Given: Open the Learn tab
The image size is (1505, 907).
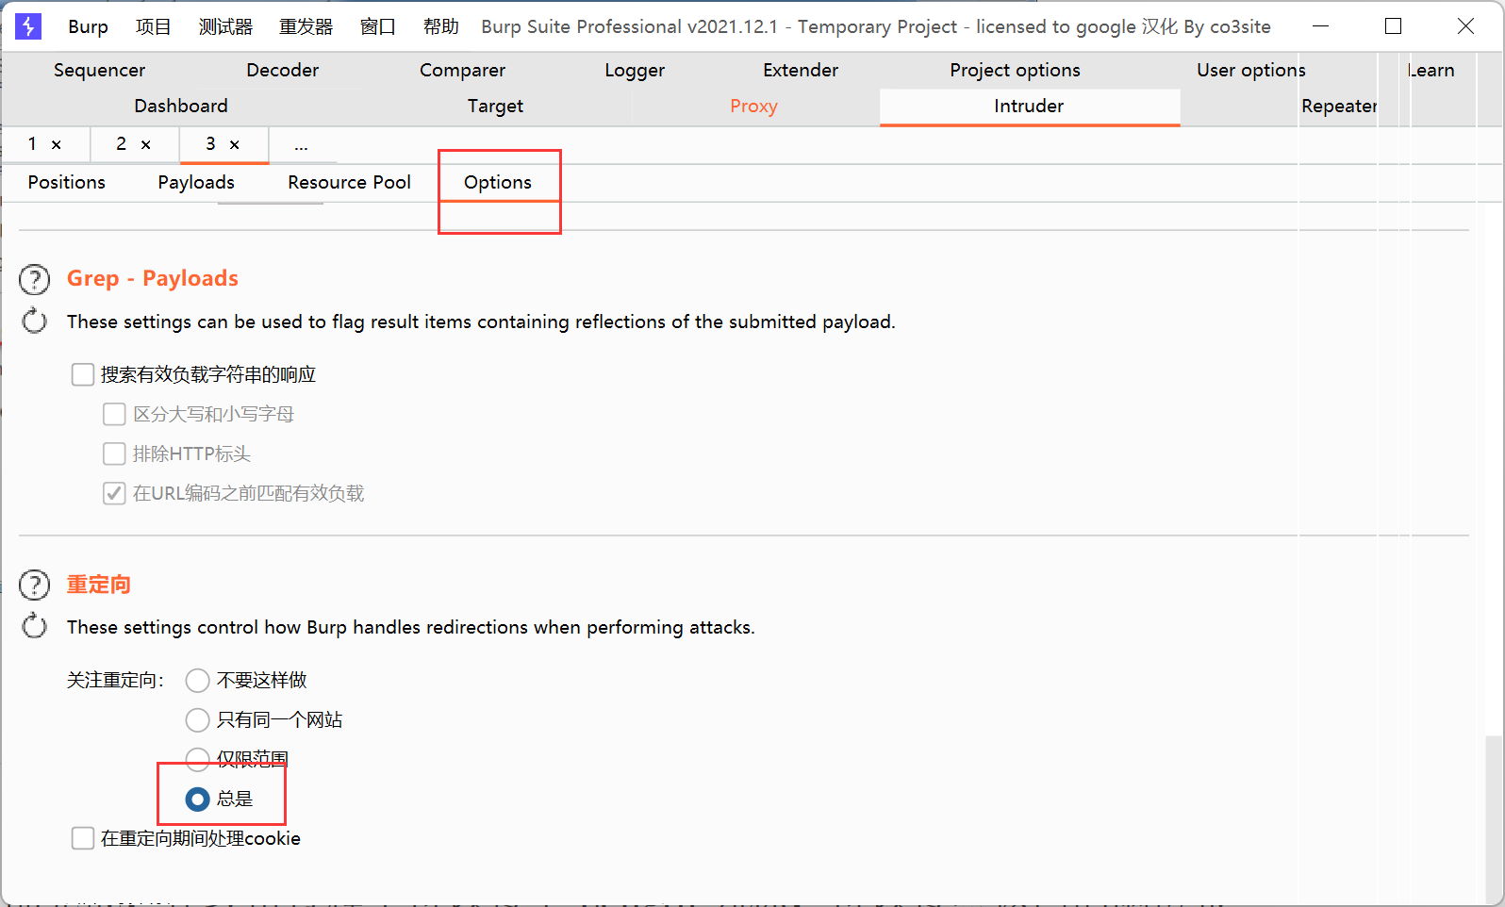Looking at the screenshot, I should [1432, 70].
